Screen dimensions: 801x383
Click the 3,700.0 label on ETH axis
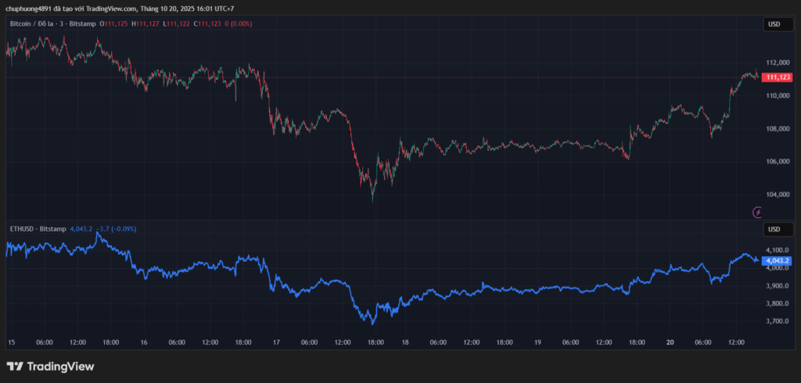click(x=776, y=321)
